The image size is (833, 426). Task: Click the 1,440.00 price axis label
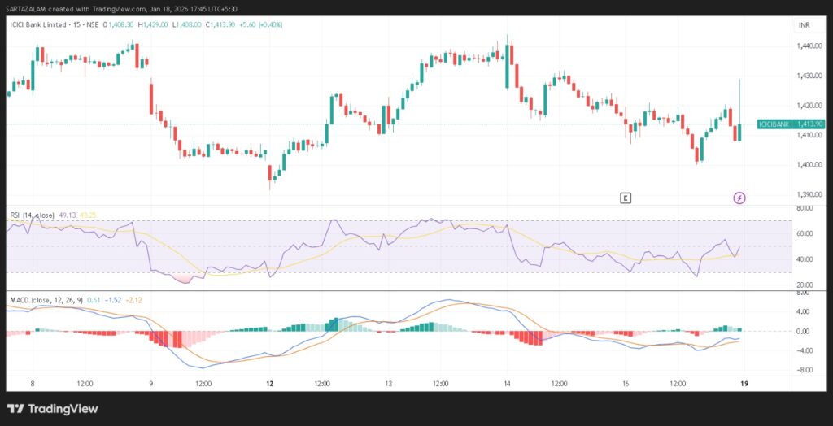click(807, 46)
